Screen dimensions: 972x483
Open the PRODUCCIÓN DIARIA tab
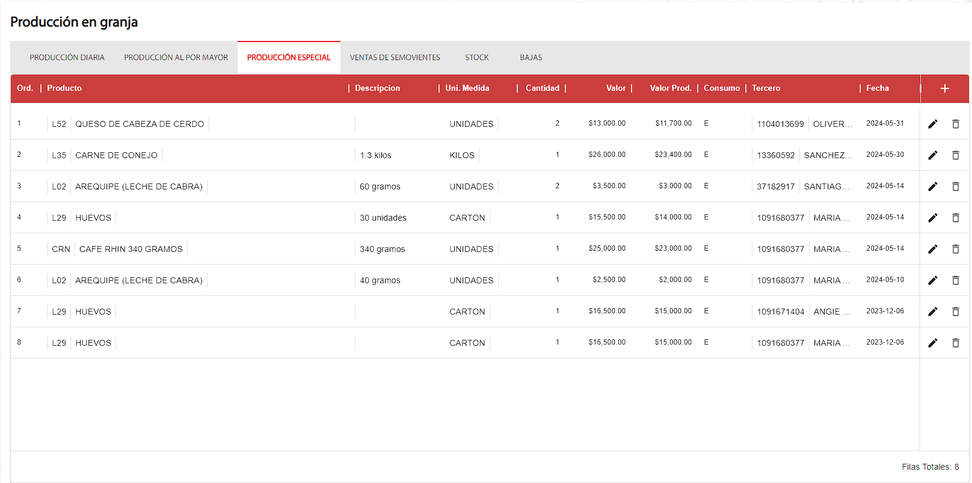point(67,58)
